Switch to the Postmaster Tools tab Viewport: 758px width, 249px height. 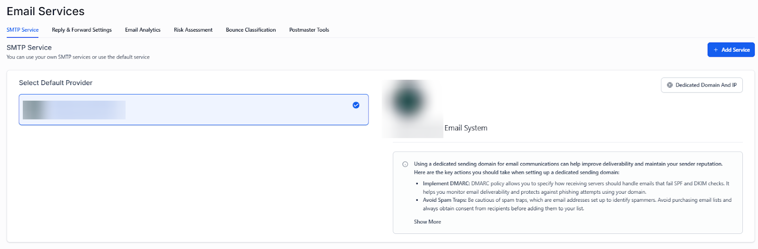coord(309,30)
